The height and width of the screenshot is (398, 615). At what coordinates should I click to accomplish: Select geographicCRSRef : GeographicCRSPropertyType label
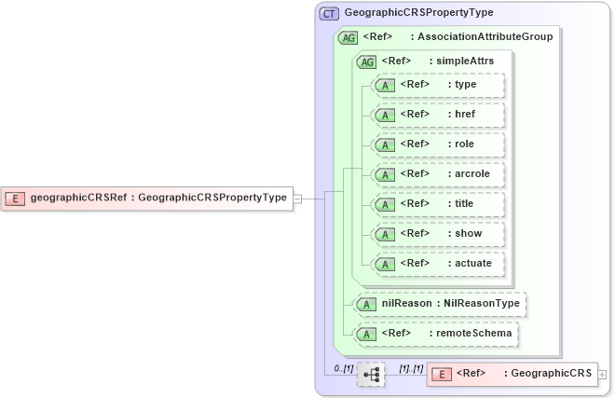tap(158, 197)
